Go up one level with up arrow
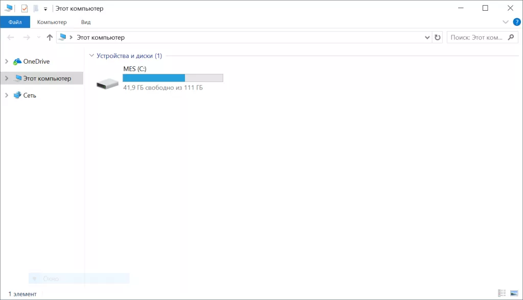 pos(50,37)
